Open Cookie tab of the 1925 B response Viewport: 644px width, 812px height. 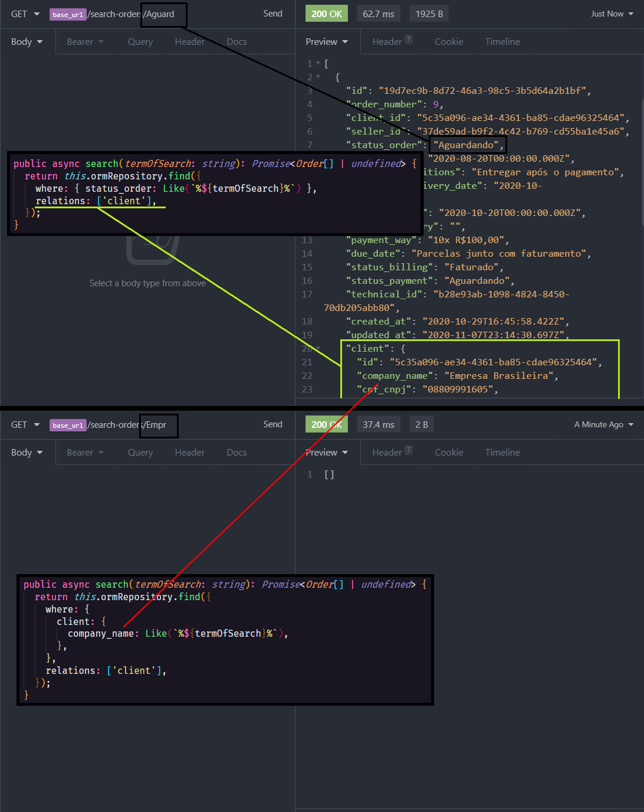pos(449,42)
